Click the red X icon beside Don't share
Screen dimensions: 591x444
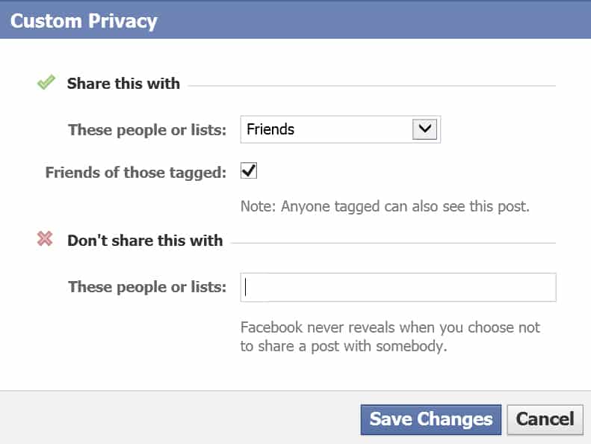point(46,240)
